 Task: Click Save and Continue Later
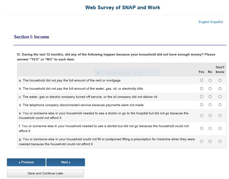46,173
